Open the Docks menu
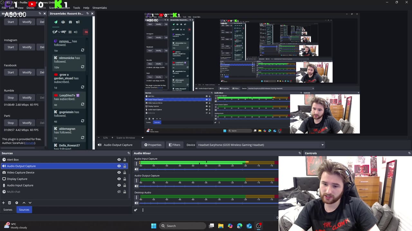 click(x=31, y=8)
